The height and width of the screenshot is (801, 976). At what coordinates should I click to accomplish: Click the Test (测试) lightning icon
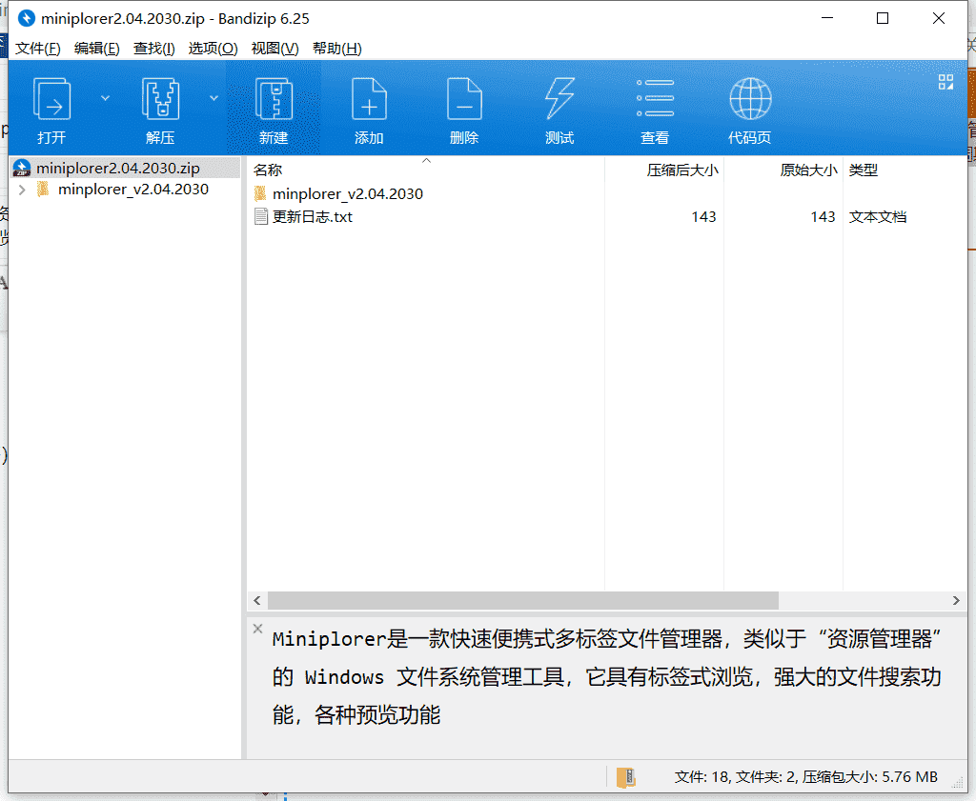click(x=559, y=99)
